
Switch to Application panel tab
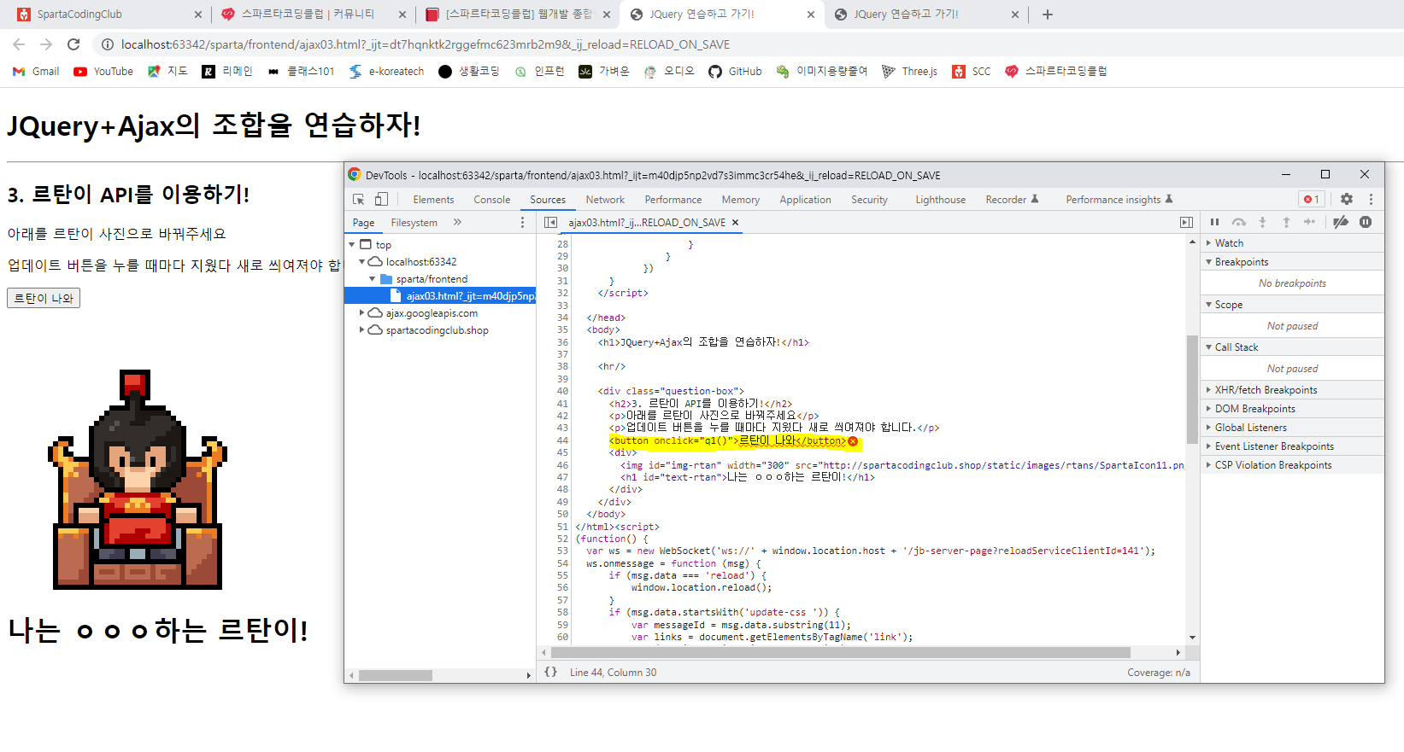(805, 199)
